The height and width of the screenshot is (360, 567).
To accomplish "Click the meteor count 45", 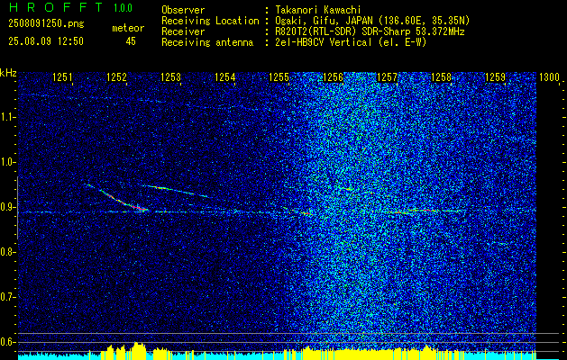I will pos(131,41).
